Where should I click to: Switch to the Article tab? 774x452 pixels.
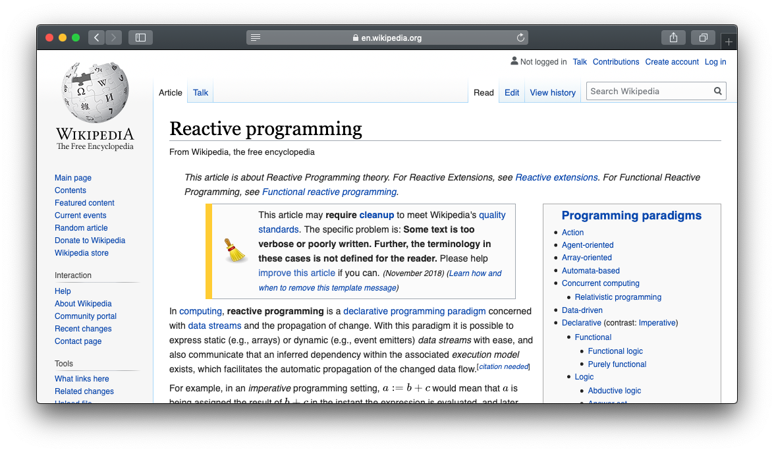(171, 92)
